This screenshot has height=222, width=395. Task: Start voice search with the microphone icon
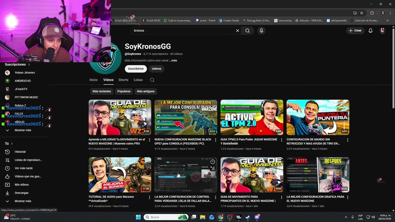(261, 31)
